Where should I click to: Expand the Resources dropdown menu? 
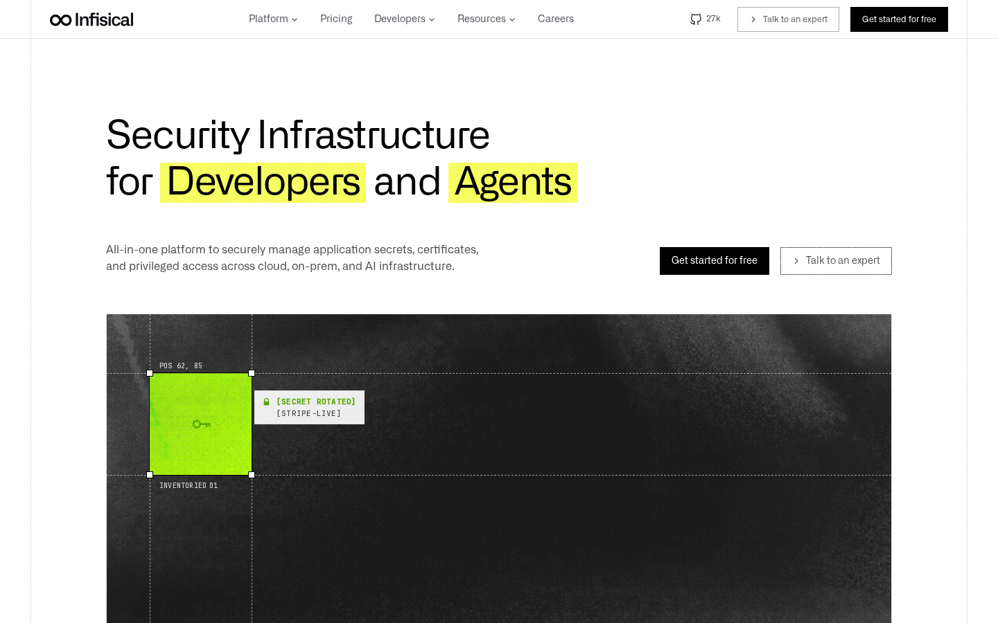coord(487,19)
